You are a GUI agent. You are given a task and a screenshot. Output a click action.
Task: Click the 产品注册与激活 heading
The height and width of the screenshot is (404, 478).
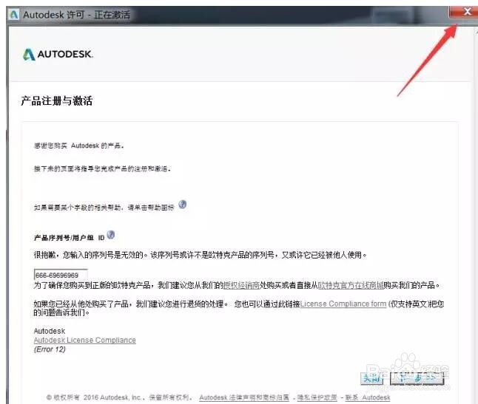pyautogui.click(x=57, y=100)
